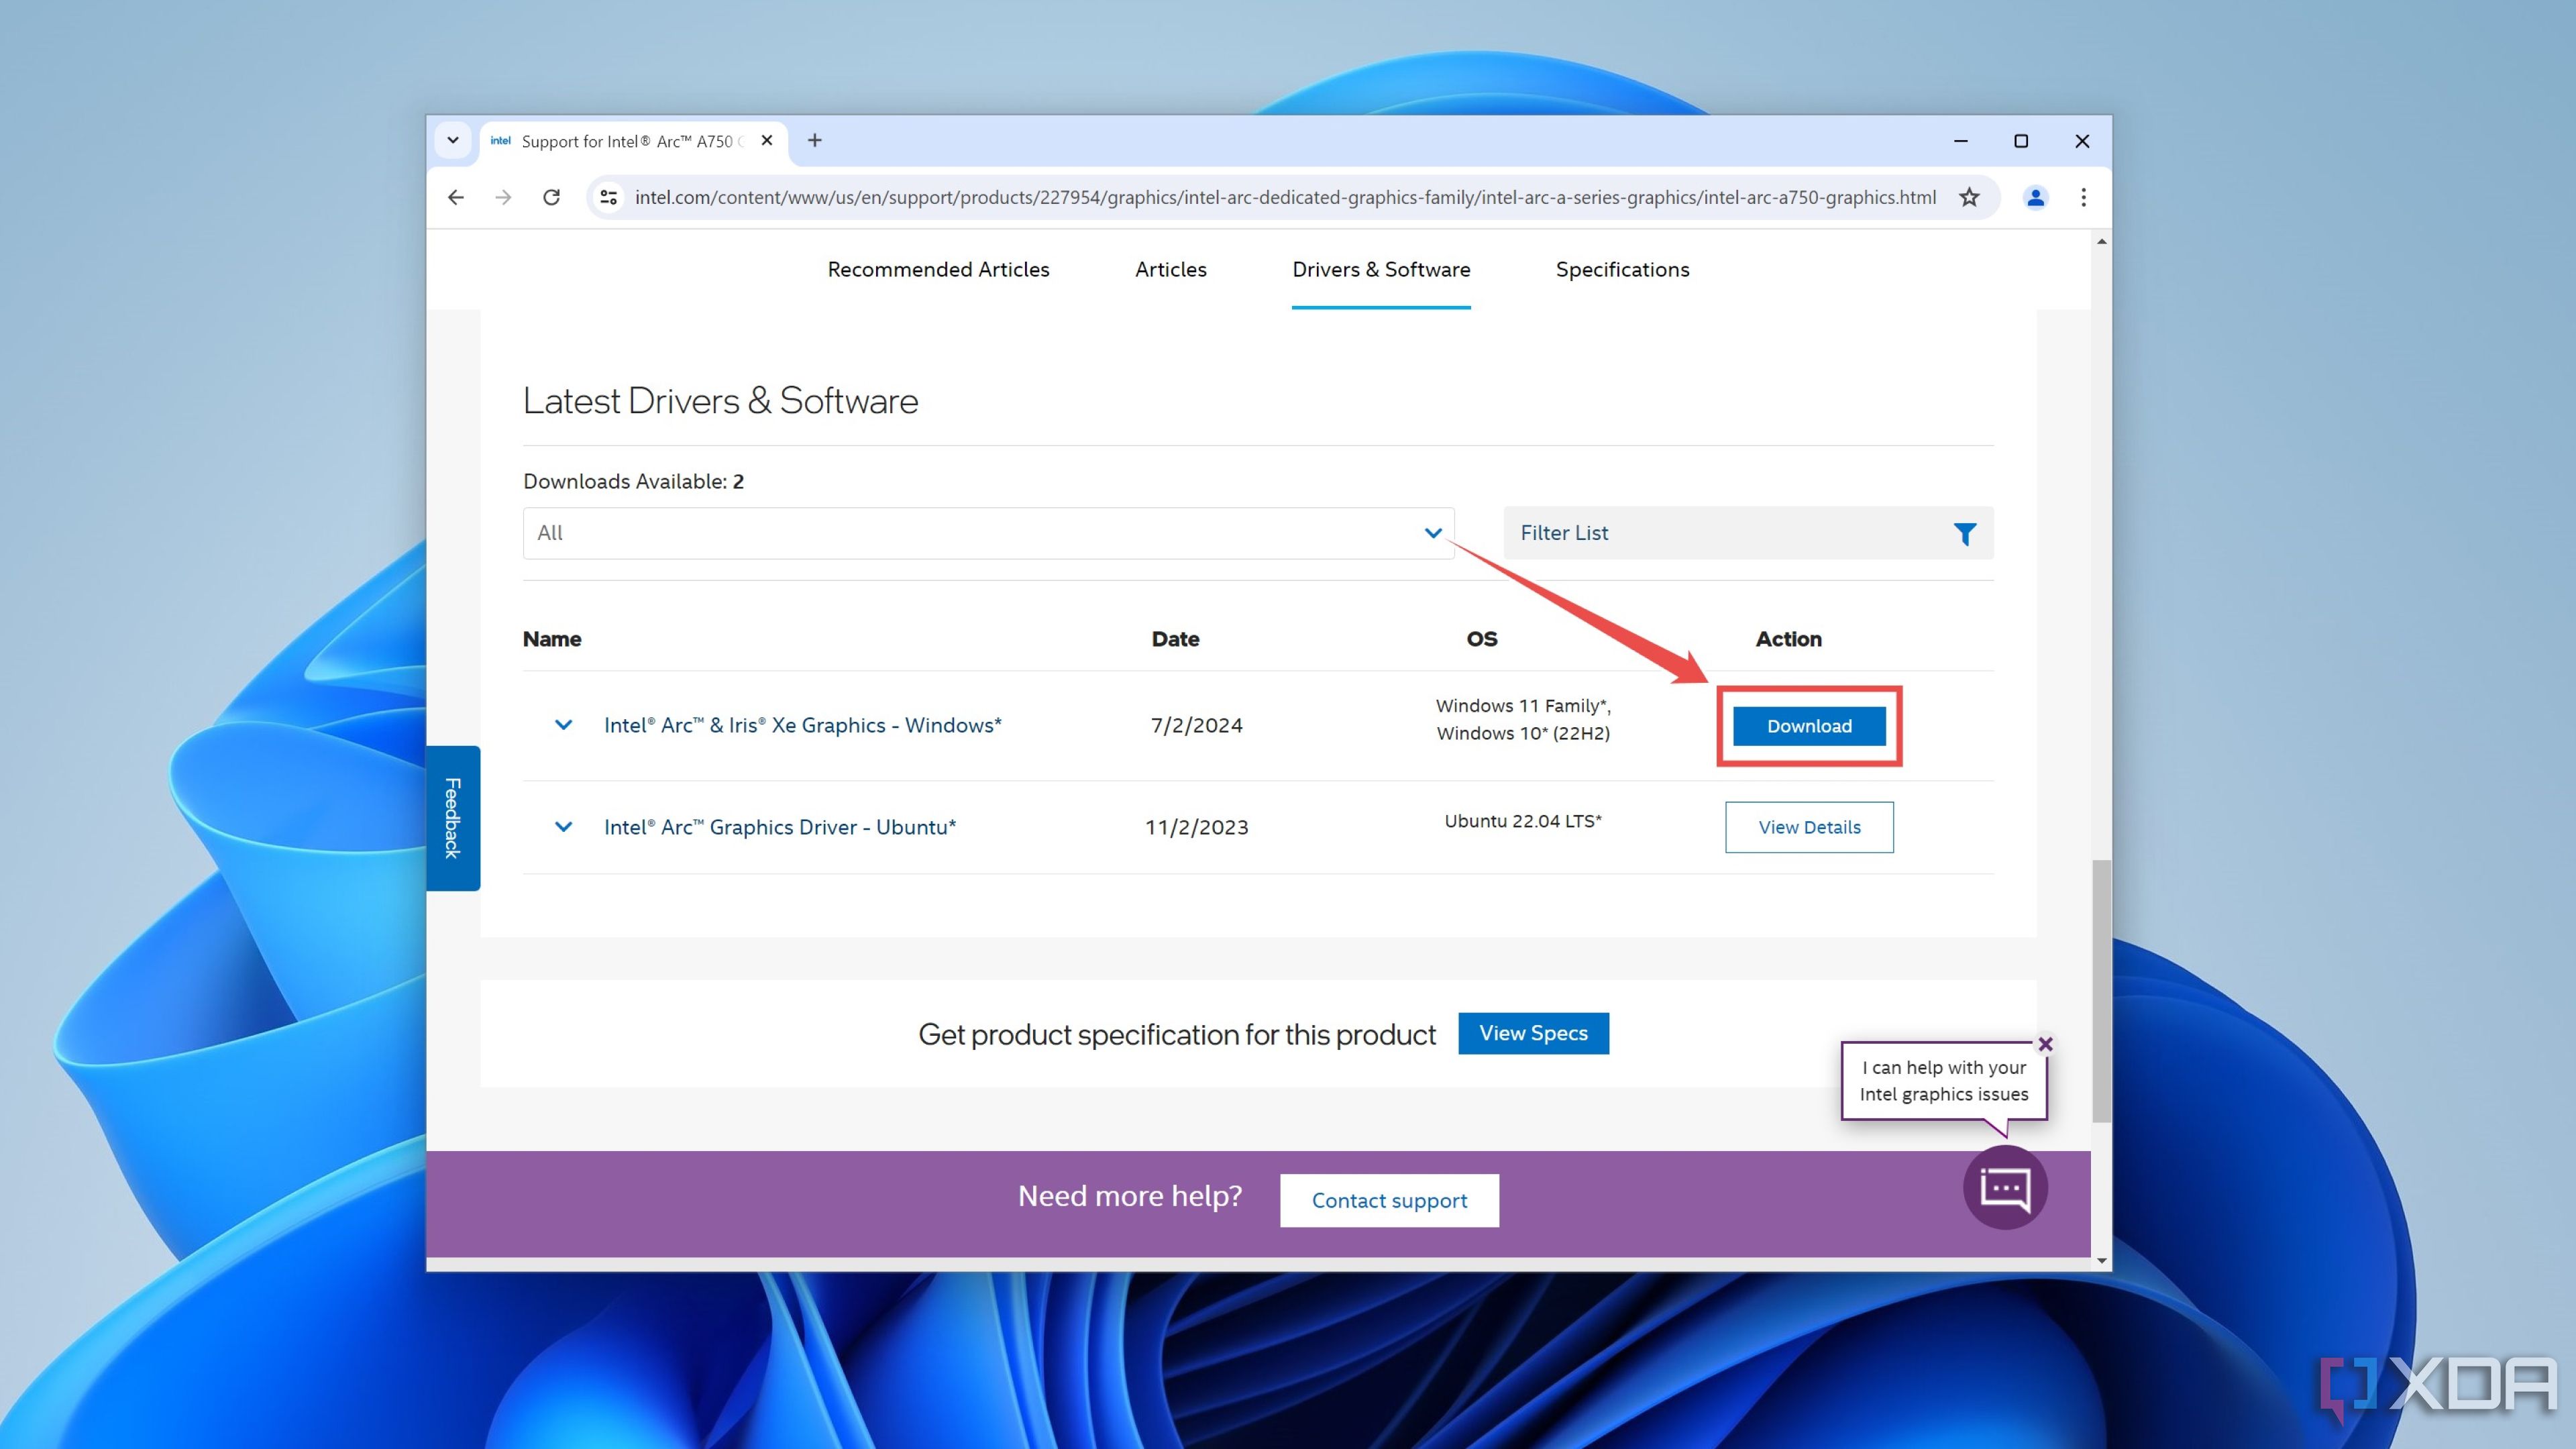This screenshot has height=1449, width=2576.
Task: Click the browser reload/refresh icon
Action: click(552, 197)
